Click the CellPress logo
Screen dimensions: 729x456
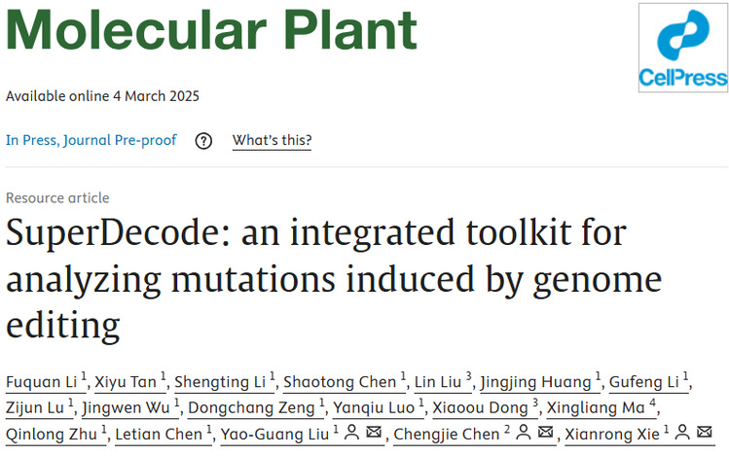tap(682, 48)
